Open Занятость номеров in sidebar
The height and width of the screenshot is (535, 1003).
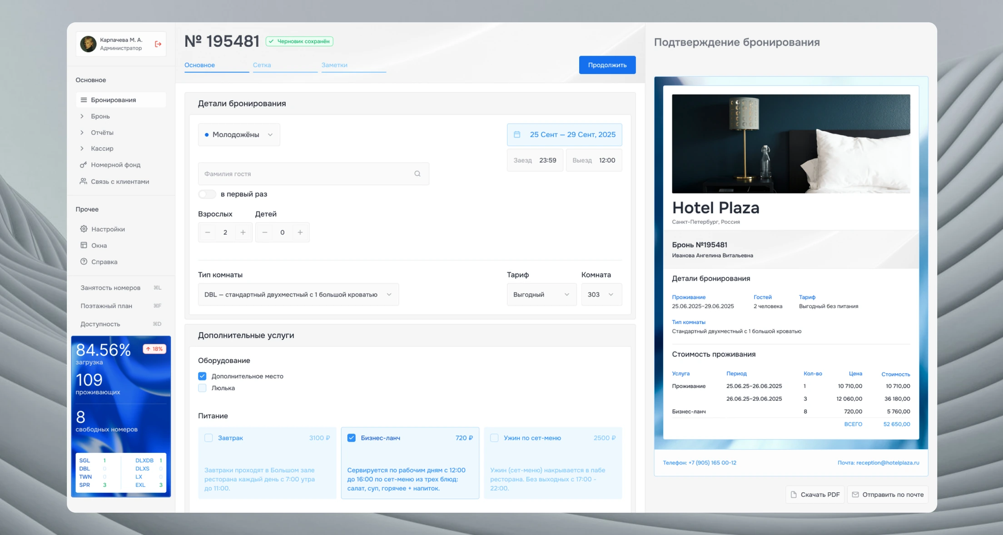(x=121, y=288)
